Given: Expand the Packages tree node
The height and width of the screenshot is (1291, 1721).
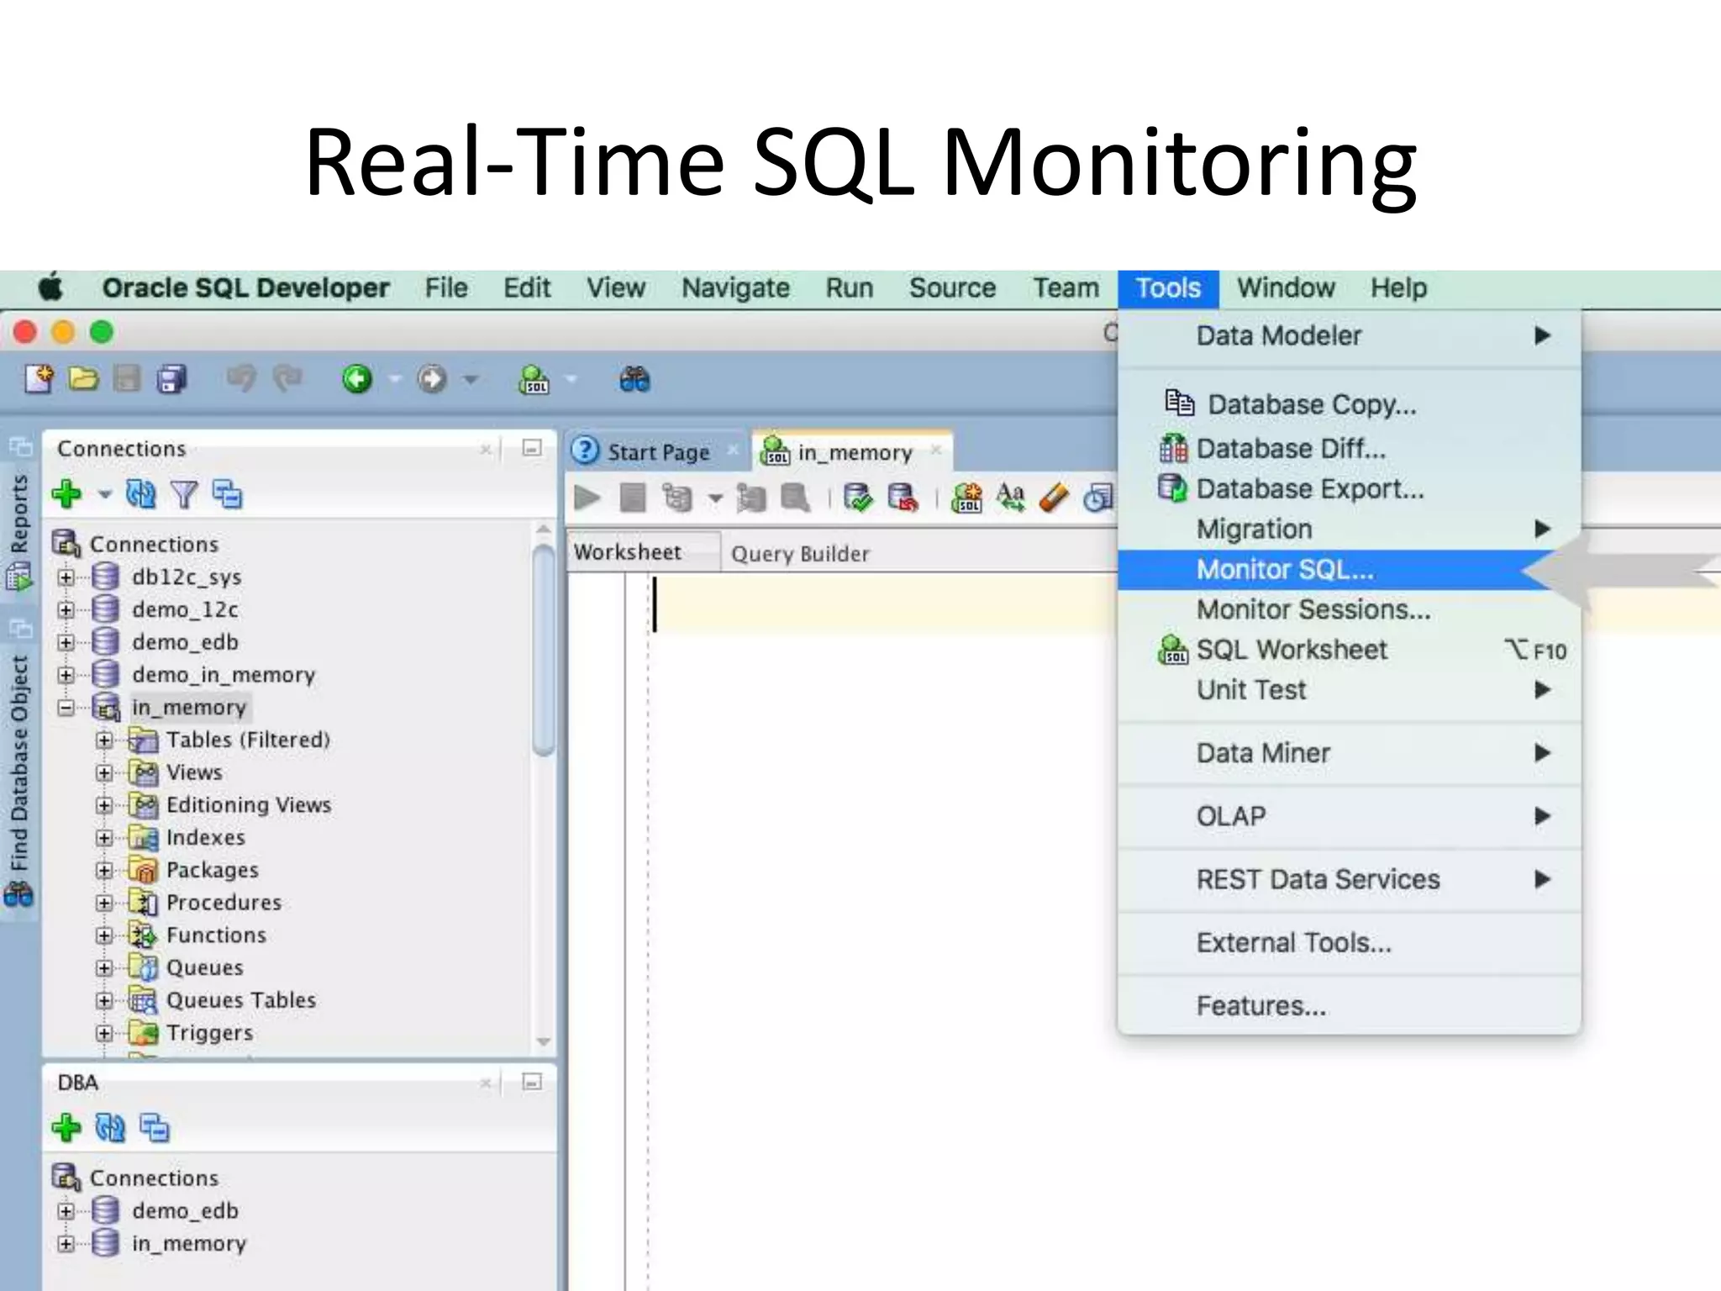Looking at the screenshot, I should point(104,871).
